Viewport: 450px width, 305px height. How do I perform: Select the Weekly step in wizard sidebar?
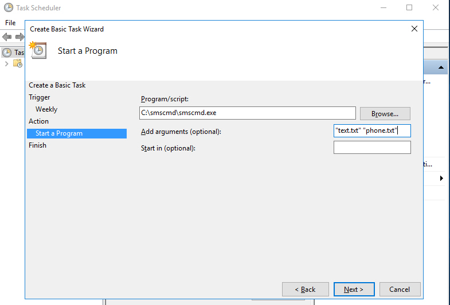(46, 109)
